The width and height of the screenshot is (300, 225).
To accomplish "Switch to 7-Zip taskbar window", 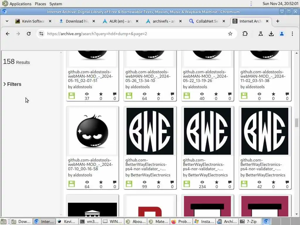I will tap(250, 221).
